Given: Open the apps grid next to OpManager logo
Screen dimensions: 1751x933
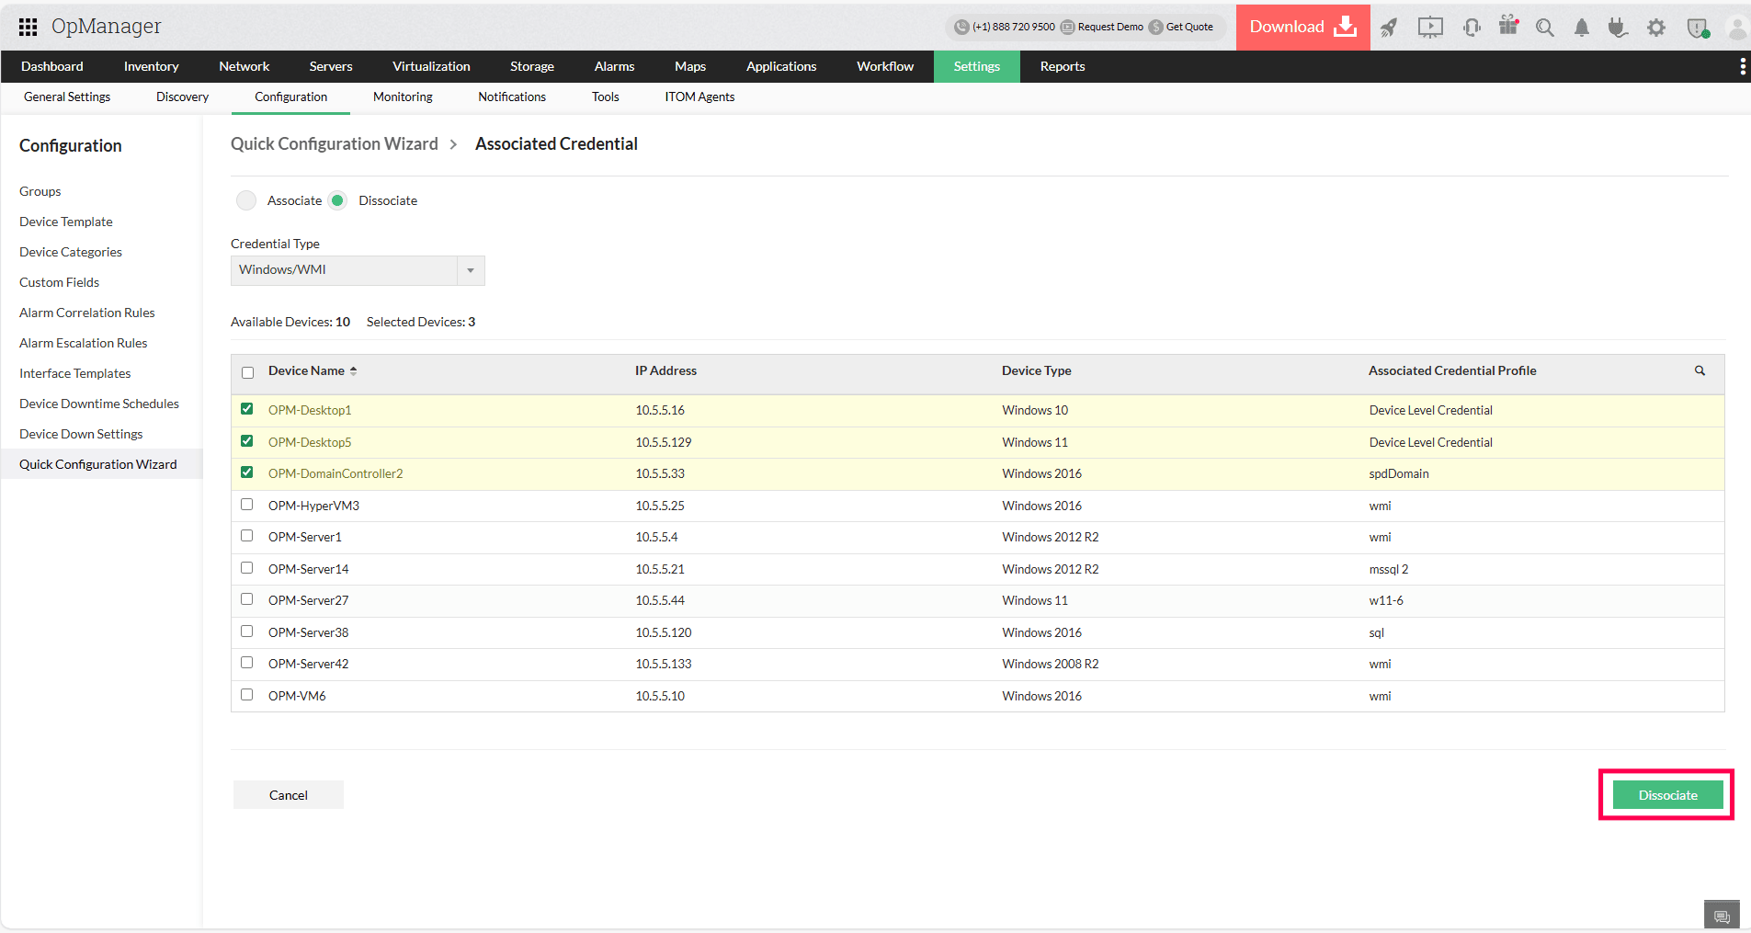Looking at the screenshot, I should pos(27,26).
